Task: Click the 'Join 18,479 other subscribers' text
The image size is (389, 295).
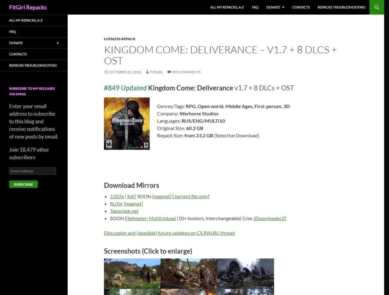Action: point(29,154)
